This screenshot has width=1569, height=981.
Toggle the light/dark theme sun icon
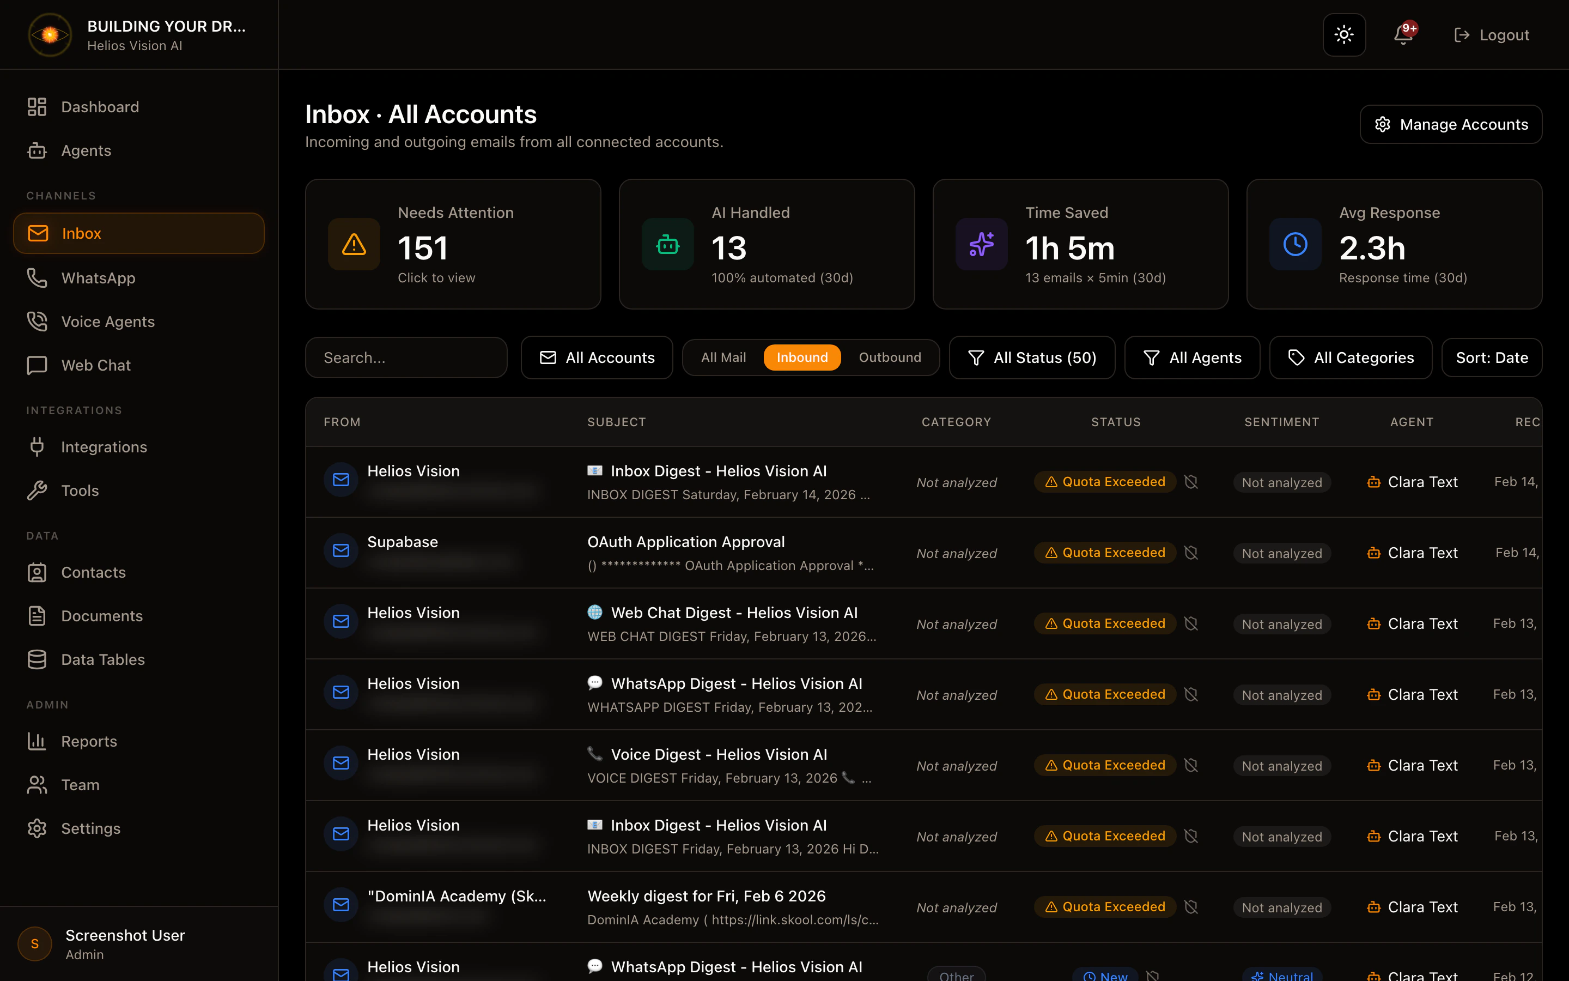(1344, 35)
